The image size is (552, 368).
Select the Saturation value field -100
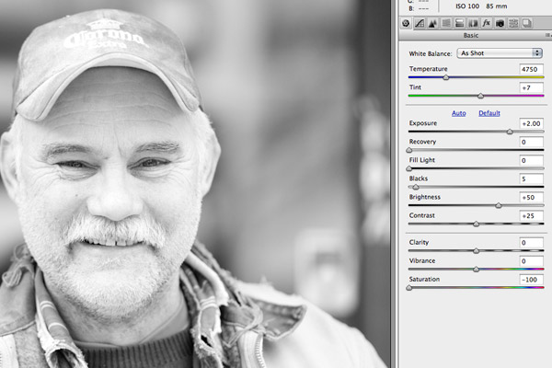pyautogui.click(x=531, y=280)
